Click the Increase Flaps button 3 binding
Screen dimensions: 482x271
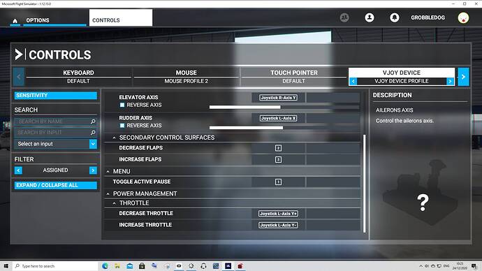[278, 159]
